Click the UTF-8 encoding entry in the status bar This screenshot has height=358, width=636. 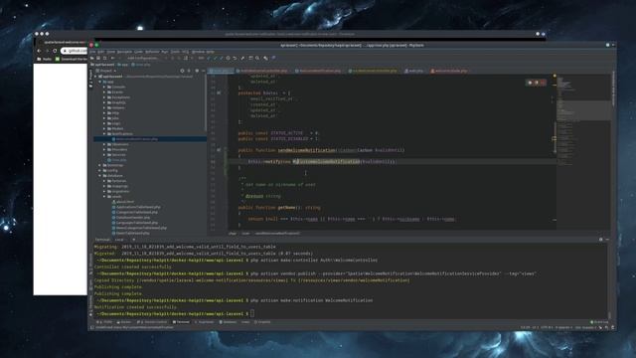pos(548,327)
